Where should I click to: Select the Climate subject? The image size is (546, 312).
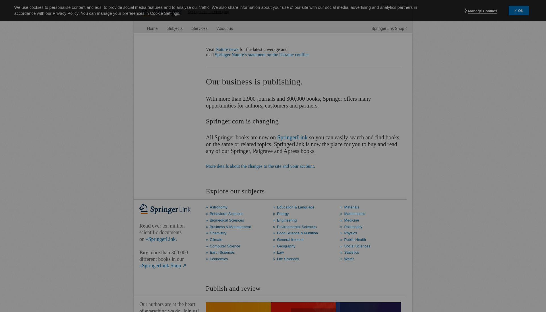[x=216, y=240]
